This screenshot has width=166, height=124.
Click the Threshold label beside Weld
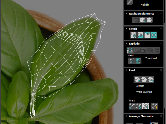[151, 58]
